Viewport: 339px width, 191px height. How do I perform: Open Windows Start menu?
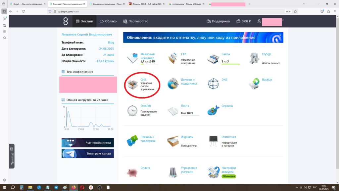(4, 188)
